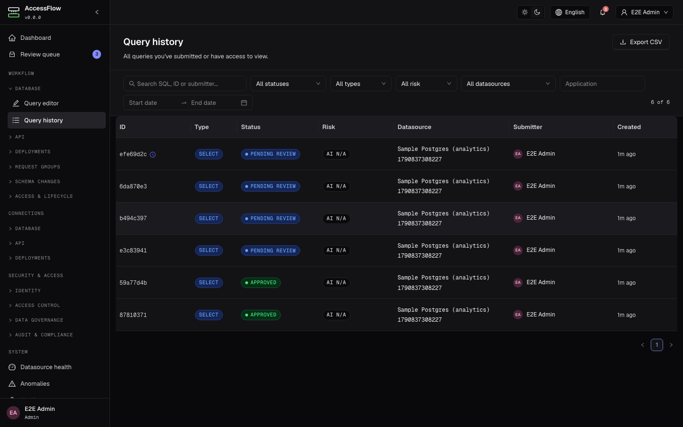
Task: Expand REQUEST GROUPS section
Action: click(x=34, y=167)
